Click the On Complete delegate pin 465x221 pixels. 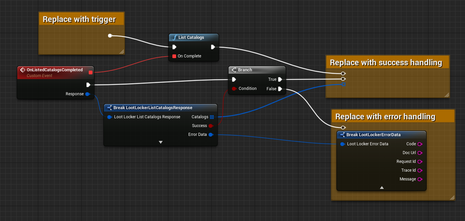(174, 56)
